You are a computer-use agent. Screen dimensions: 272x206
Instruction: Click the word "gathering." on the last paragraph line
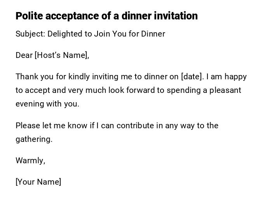point(34,139)
